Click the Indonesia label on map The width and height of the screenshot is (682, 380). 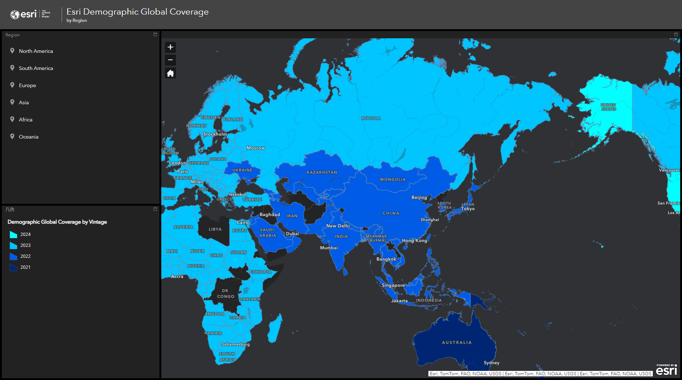(429, 300)
